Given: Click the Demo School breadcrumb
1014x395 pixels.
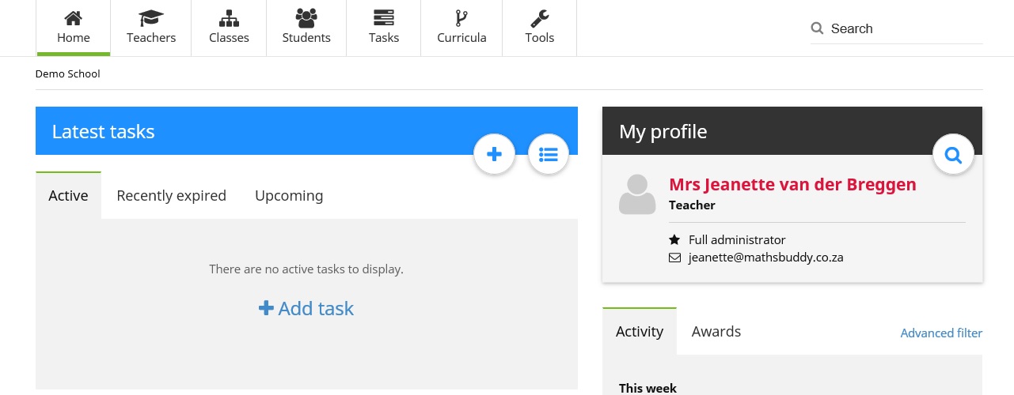Looking at the screenshot, I should coord(68,74).
